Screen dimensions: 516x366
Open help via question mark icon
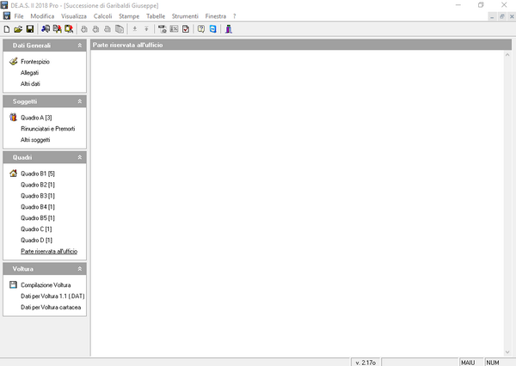201,29
